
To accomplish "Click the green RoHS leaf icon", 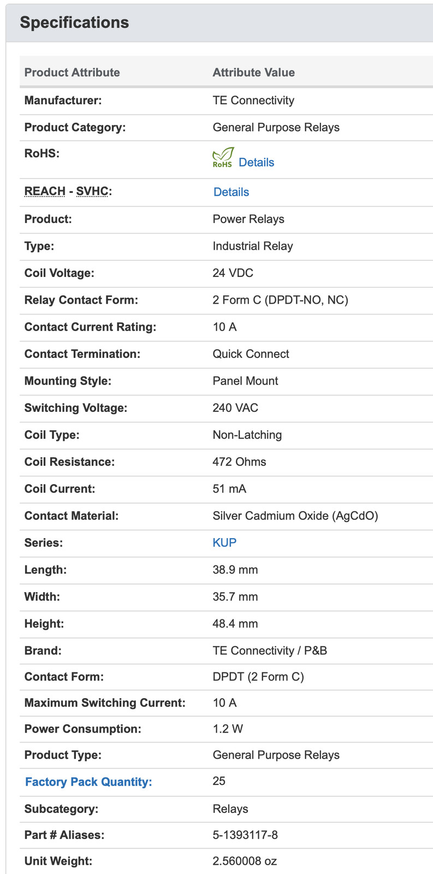I will pos(223,157).
